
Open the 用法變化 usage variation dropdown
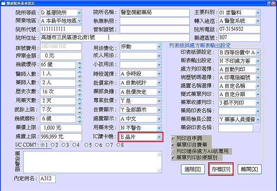[x=159, y=47]
